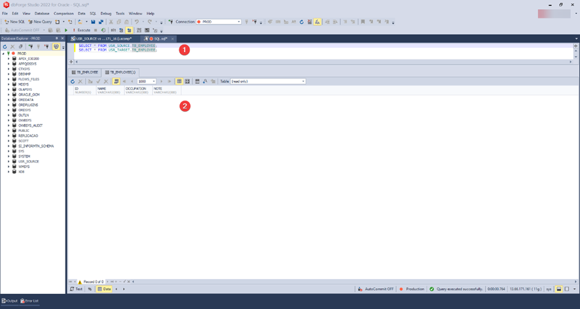Open the Error List panel
This screenshot has width=580, height=309.
29,301
